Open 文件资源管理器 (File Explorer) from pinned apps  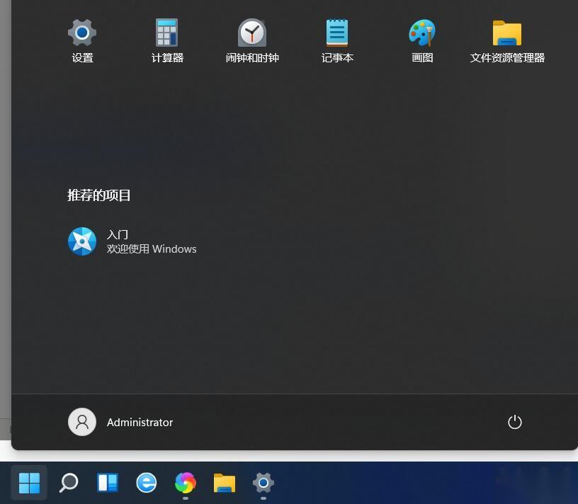(507, 39)
